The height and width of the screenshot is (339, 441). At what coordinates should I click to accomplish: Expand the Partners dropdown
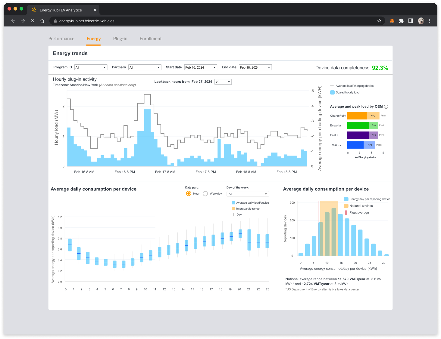point(145,67)
